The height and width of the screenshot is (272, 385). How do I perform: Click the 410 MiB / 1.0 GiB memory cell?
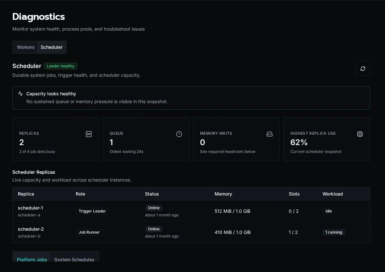point(232,232)
